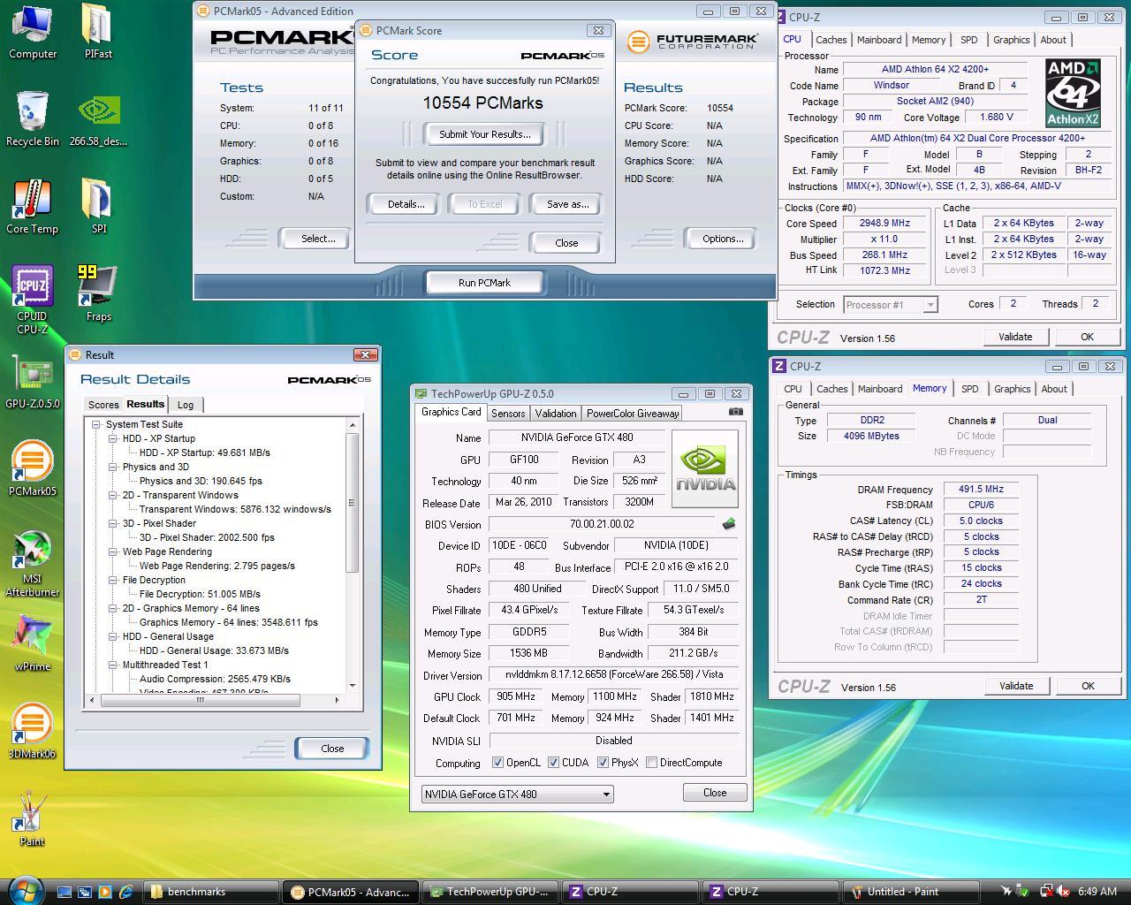Launch the Core Temp shortcut
This screenshot has width=1131, height=905.
click(x=33, y=208)
